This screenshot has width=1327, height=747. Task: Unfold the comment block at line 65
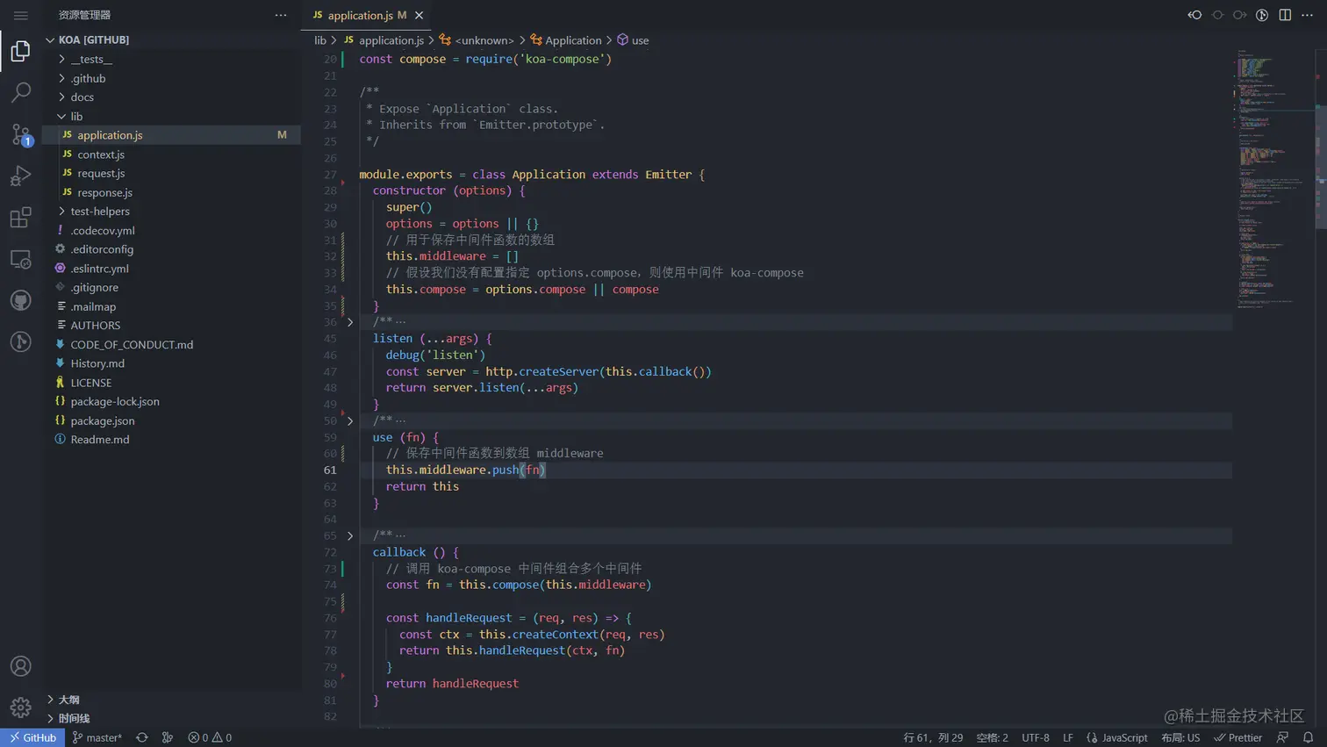pos(350,535)
